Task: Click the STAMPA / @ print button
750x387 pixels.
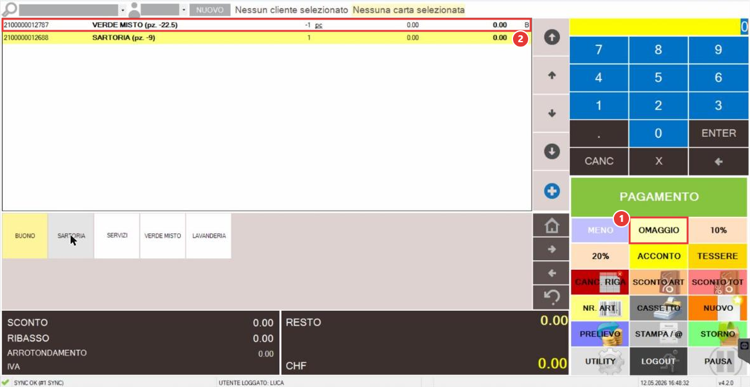Action: 659,334
